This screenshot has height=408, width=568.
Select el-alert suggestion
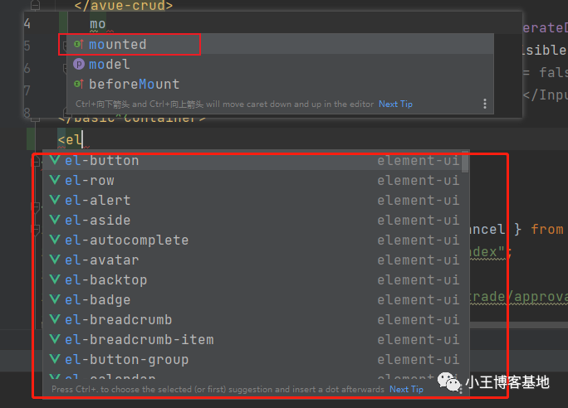[252, 201]
